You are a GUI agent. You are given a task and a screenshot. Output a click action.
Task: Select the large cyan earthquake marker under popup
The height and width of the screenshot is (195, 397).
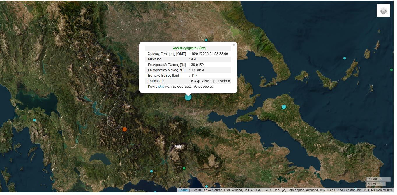(x=188, y=97)
